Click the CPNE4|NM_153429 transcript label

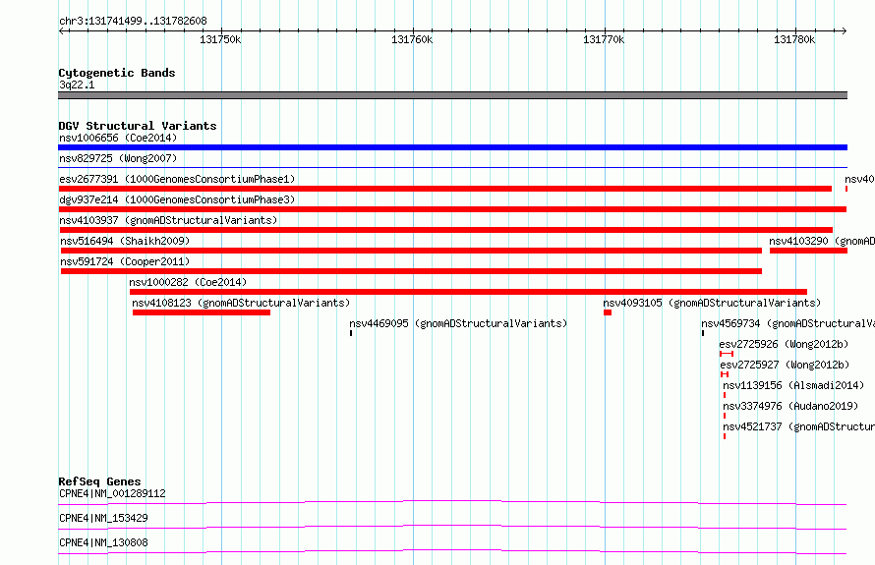103,518
